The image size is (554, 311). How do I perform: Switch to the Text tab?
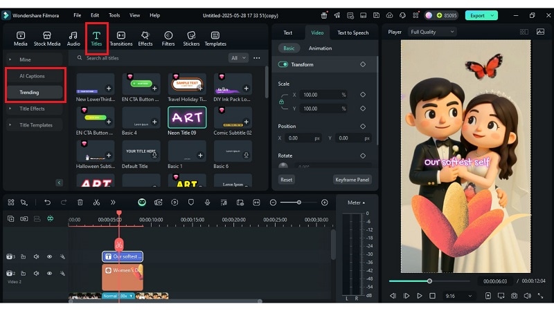(x=287, y=32)
